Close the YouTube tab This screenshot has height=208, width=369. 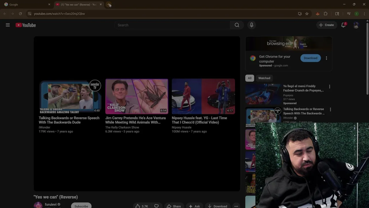click(x=101, y=4)
